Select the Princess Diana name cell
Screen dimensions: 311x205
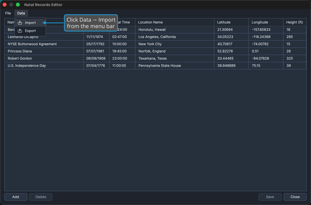[x=44, y=51]
